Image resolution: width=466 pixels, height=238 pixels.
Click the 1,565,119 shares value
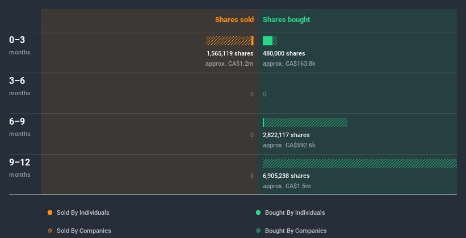pos(230,53)
